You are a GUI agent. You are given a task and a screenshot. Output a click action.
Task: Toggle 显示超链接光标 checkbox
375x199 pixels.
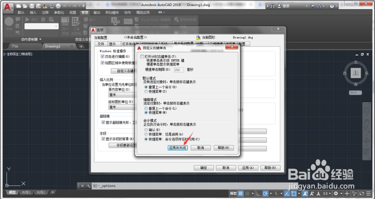point(103,122)
